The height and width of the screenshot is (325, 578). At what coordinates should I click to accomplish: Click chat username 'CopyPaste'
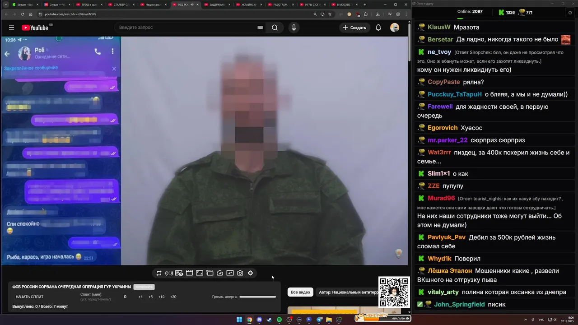(x=444, y=82)
